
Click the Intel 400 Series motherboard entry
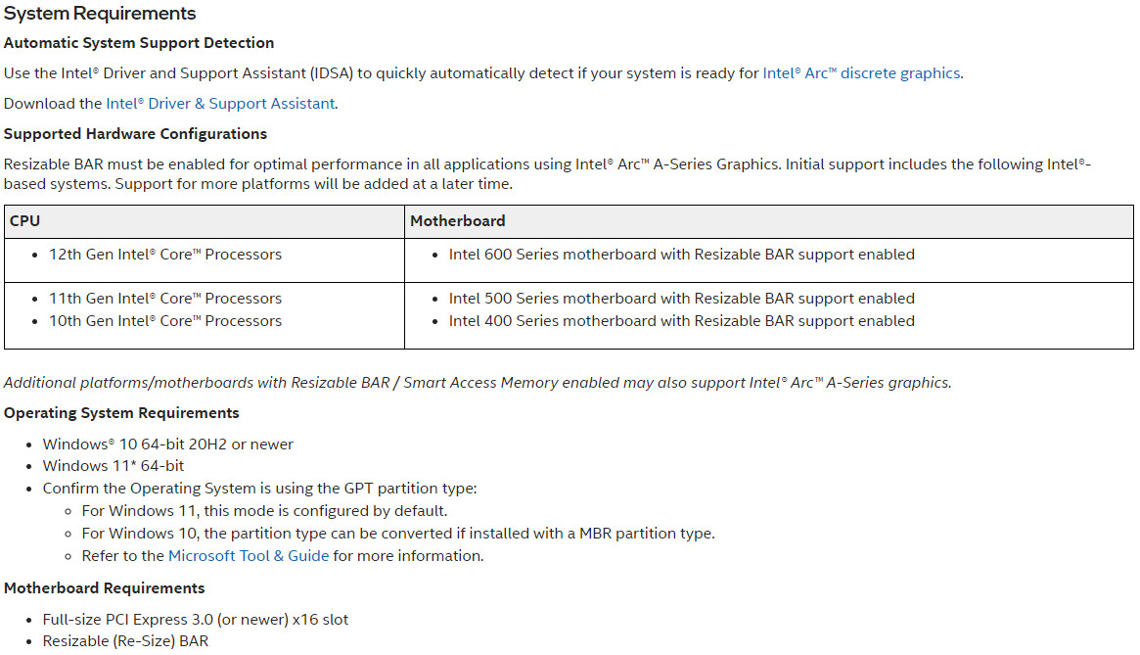681,321
